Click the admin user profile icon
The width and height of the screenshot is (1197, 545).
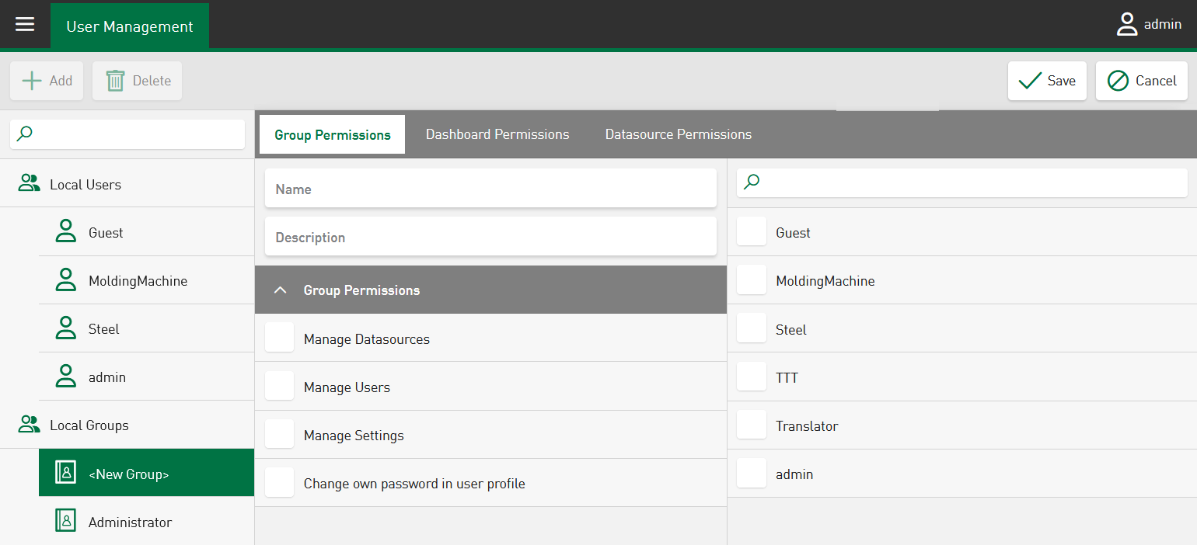point(1126,25)
